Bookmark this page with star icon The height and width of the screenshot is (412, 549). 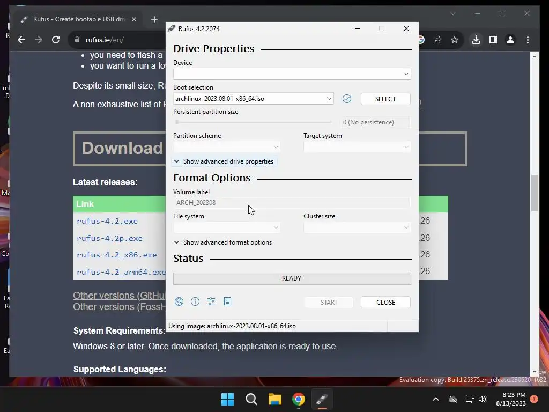point(455,40)
